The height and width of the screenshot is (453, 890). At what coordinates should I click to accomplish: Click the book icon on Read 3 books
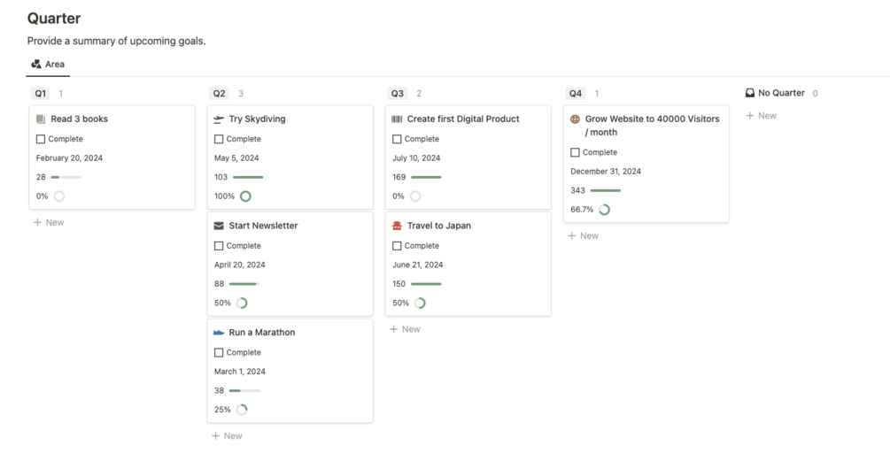tap(41, 119)
